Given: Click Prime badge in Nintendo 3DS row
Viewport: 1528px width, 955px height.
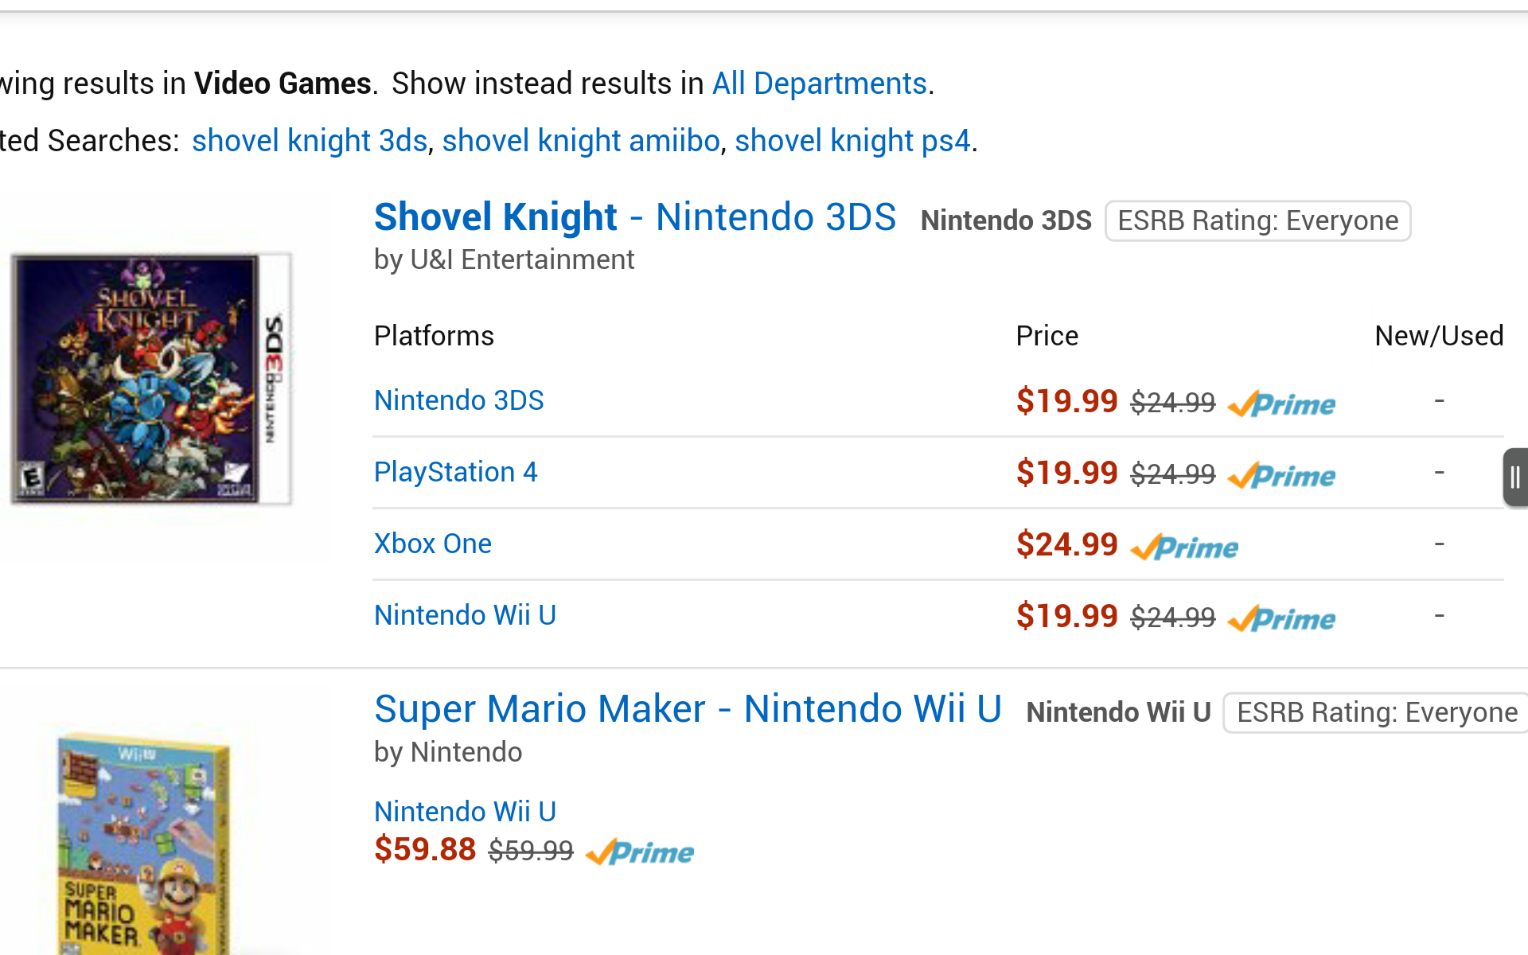Looking at the screenshot, I should tap(1281, 403).
